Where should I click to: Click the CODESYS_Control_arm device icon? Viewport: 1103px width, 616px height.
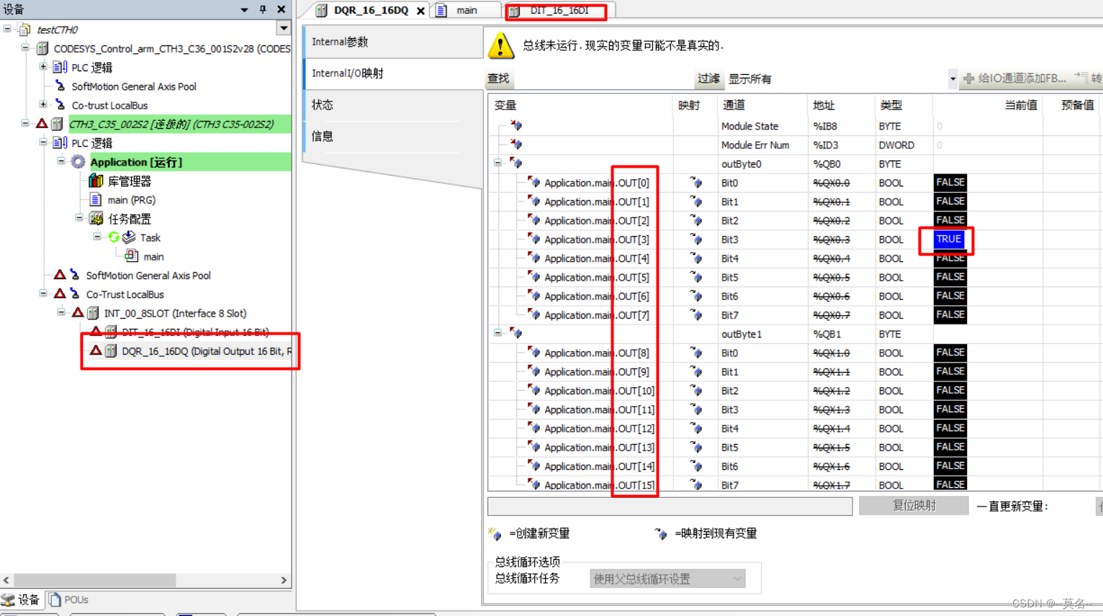(42, 48)
